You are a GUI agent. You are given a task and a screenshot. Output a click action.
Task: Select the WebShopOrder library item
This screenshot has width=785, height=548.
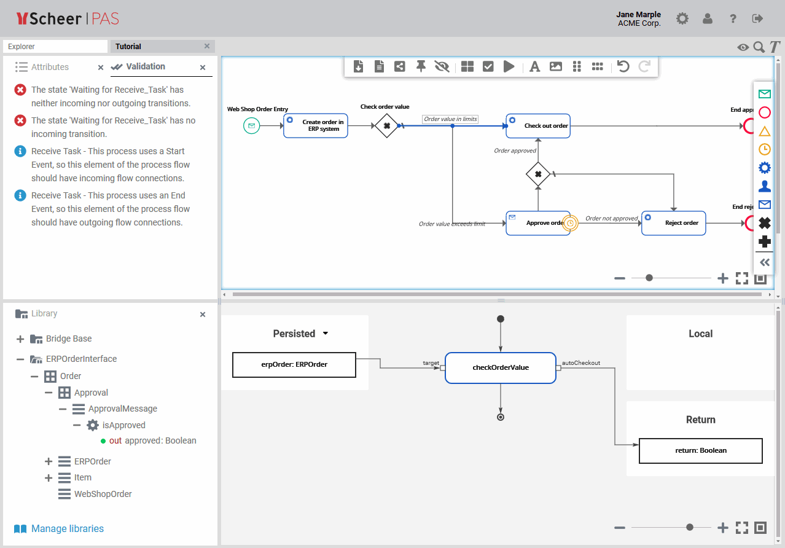[x=103, y=494]
